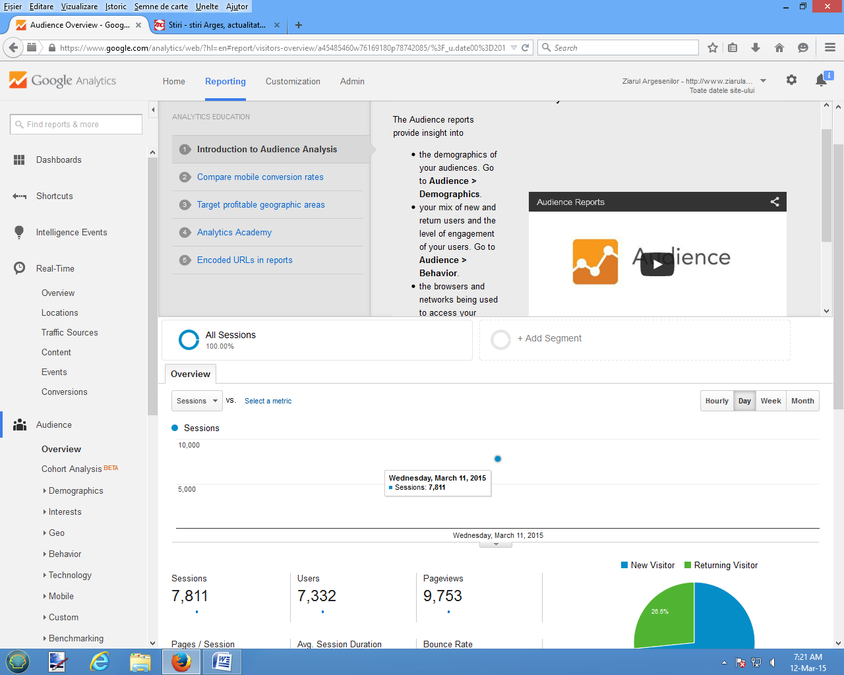This screenshot has height=675, width=844.
Task: Open the Analytics Academy link
Action: tap(234, 232)
